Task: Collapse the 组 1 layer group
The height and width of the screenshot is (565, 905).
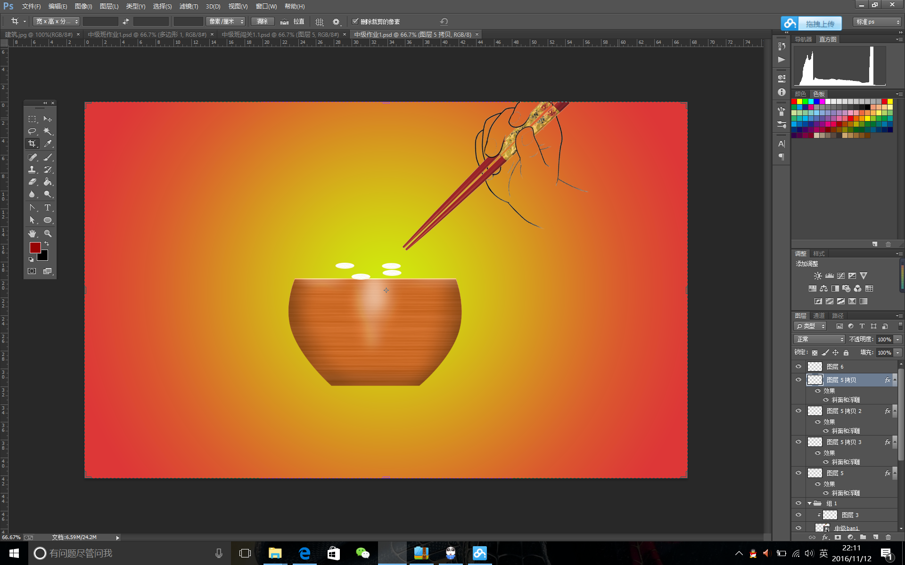Action: tap(809, 503)
